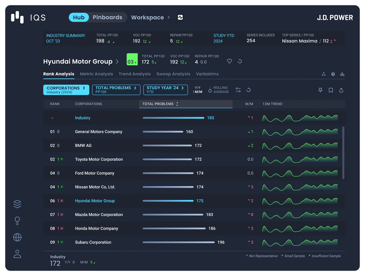Open the globe icon in sidebar
The height and width of the screenshot is (276, 365).
(17, 237)
